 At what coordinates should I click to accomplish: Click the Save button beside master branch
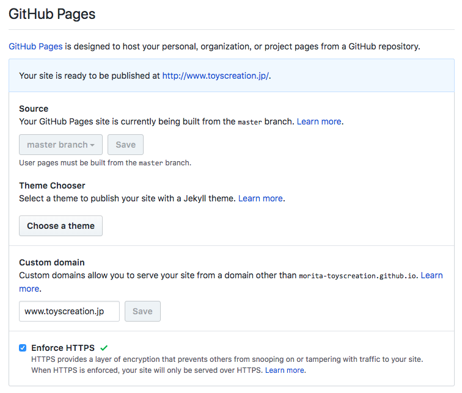(x=125, y=145)
